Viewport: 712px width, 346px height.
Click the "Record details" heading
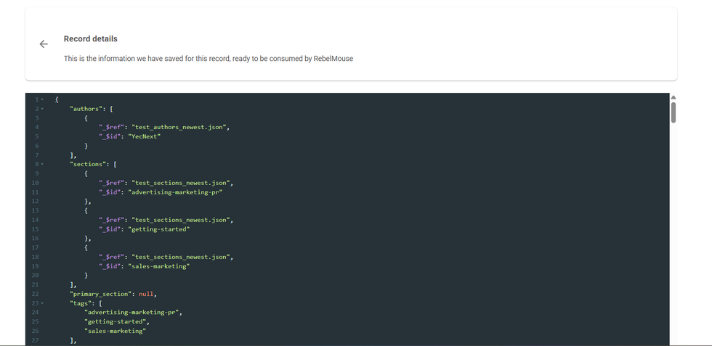point(90,39)
